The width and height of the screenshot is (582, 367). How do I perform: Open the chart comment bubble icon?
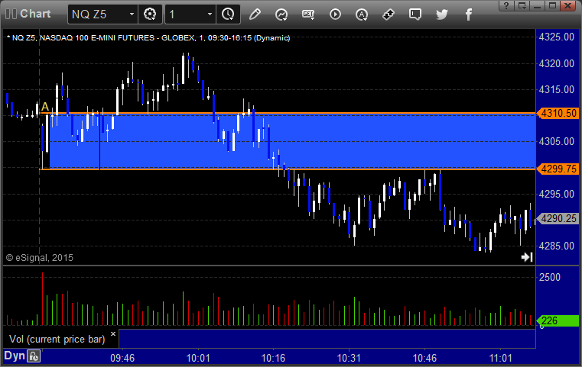pos(415,14)
